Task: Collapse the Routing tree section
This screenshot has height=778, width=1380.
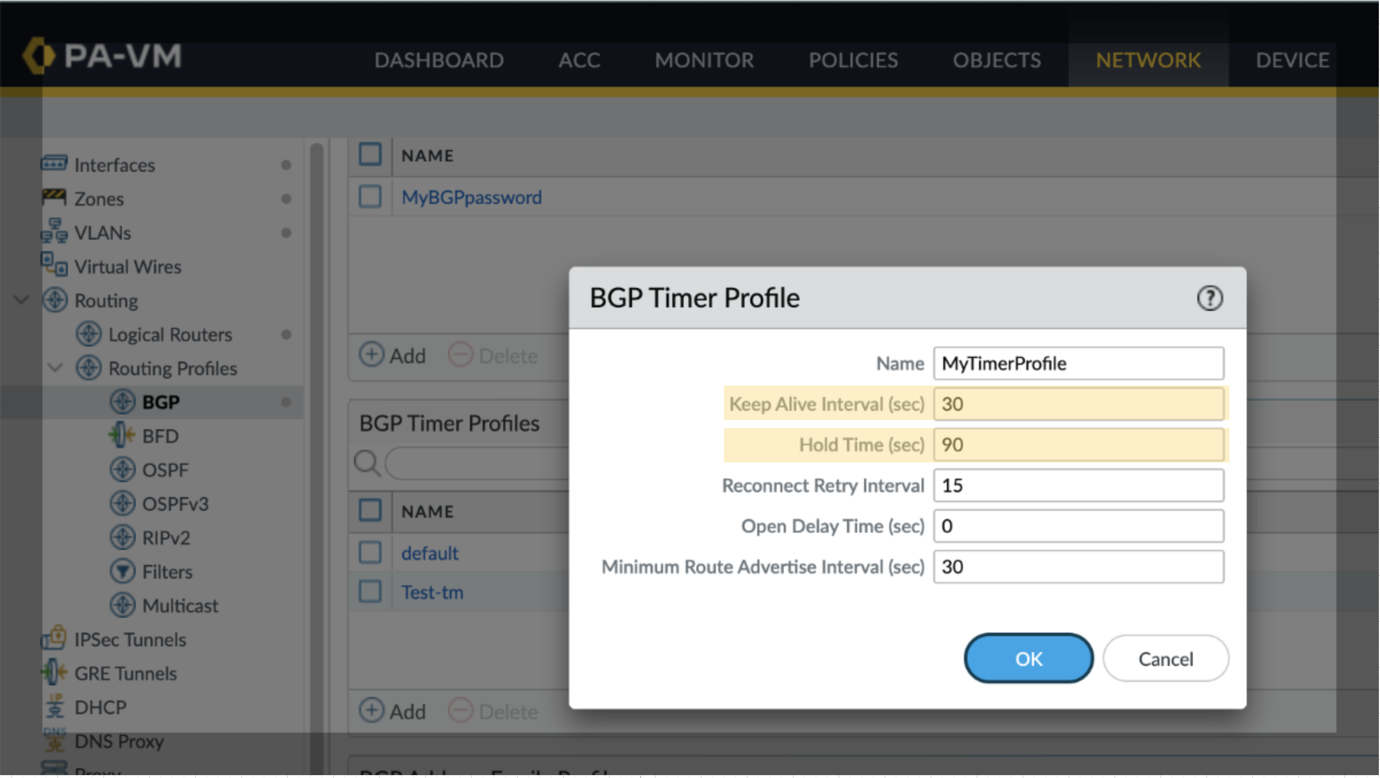Action: coord(21,300)
